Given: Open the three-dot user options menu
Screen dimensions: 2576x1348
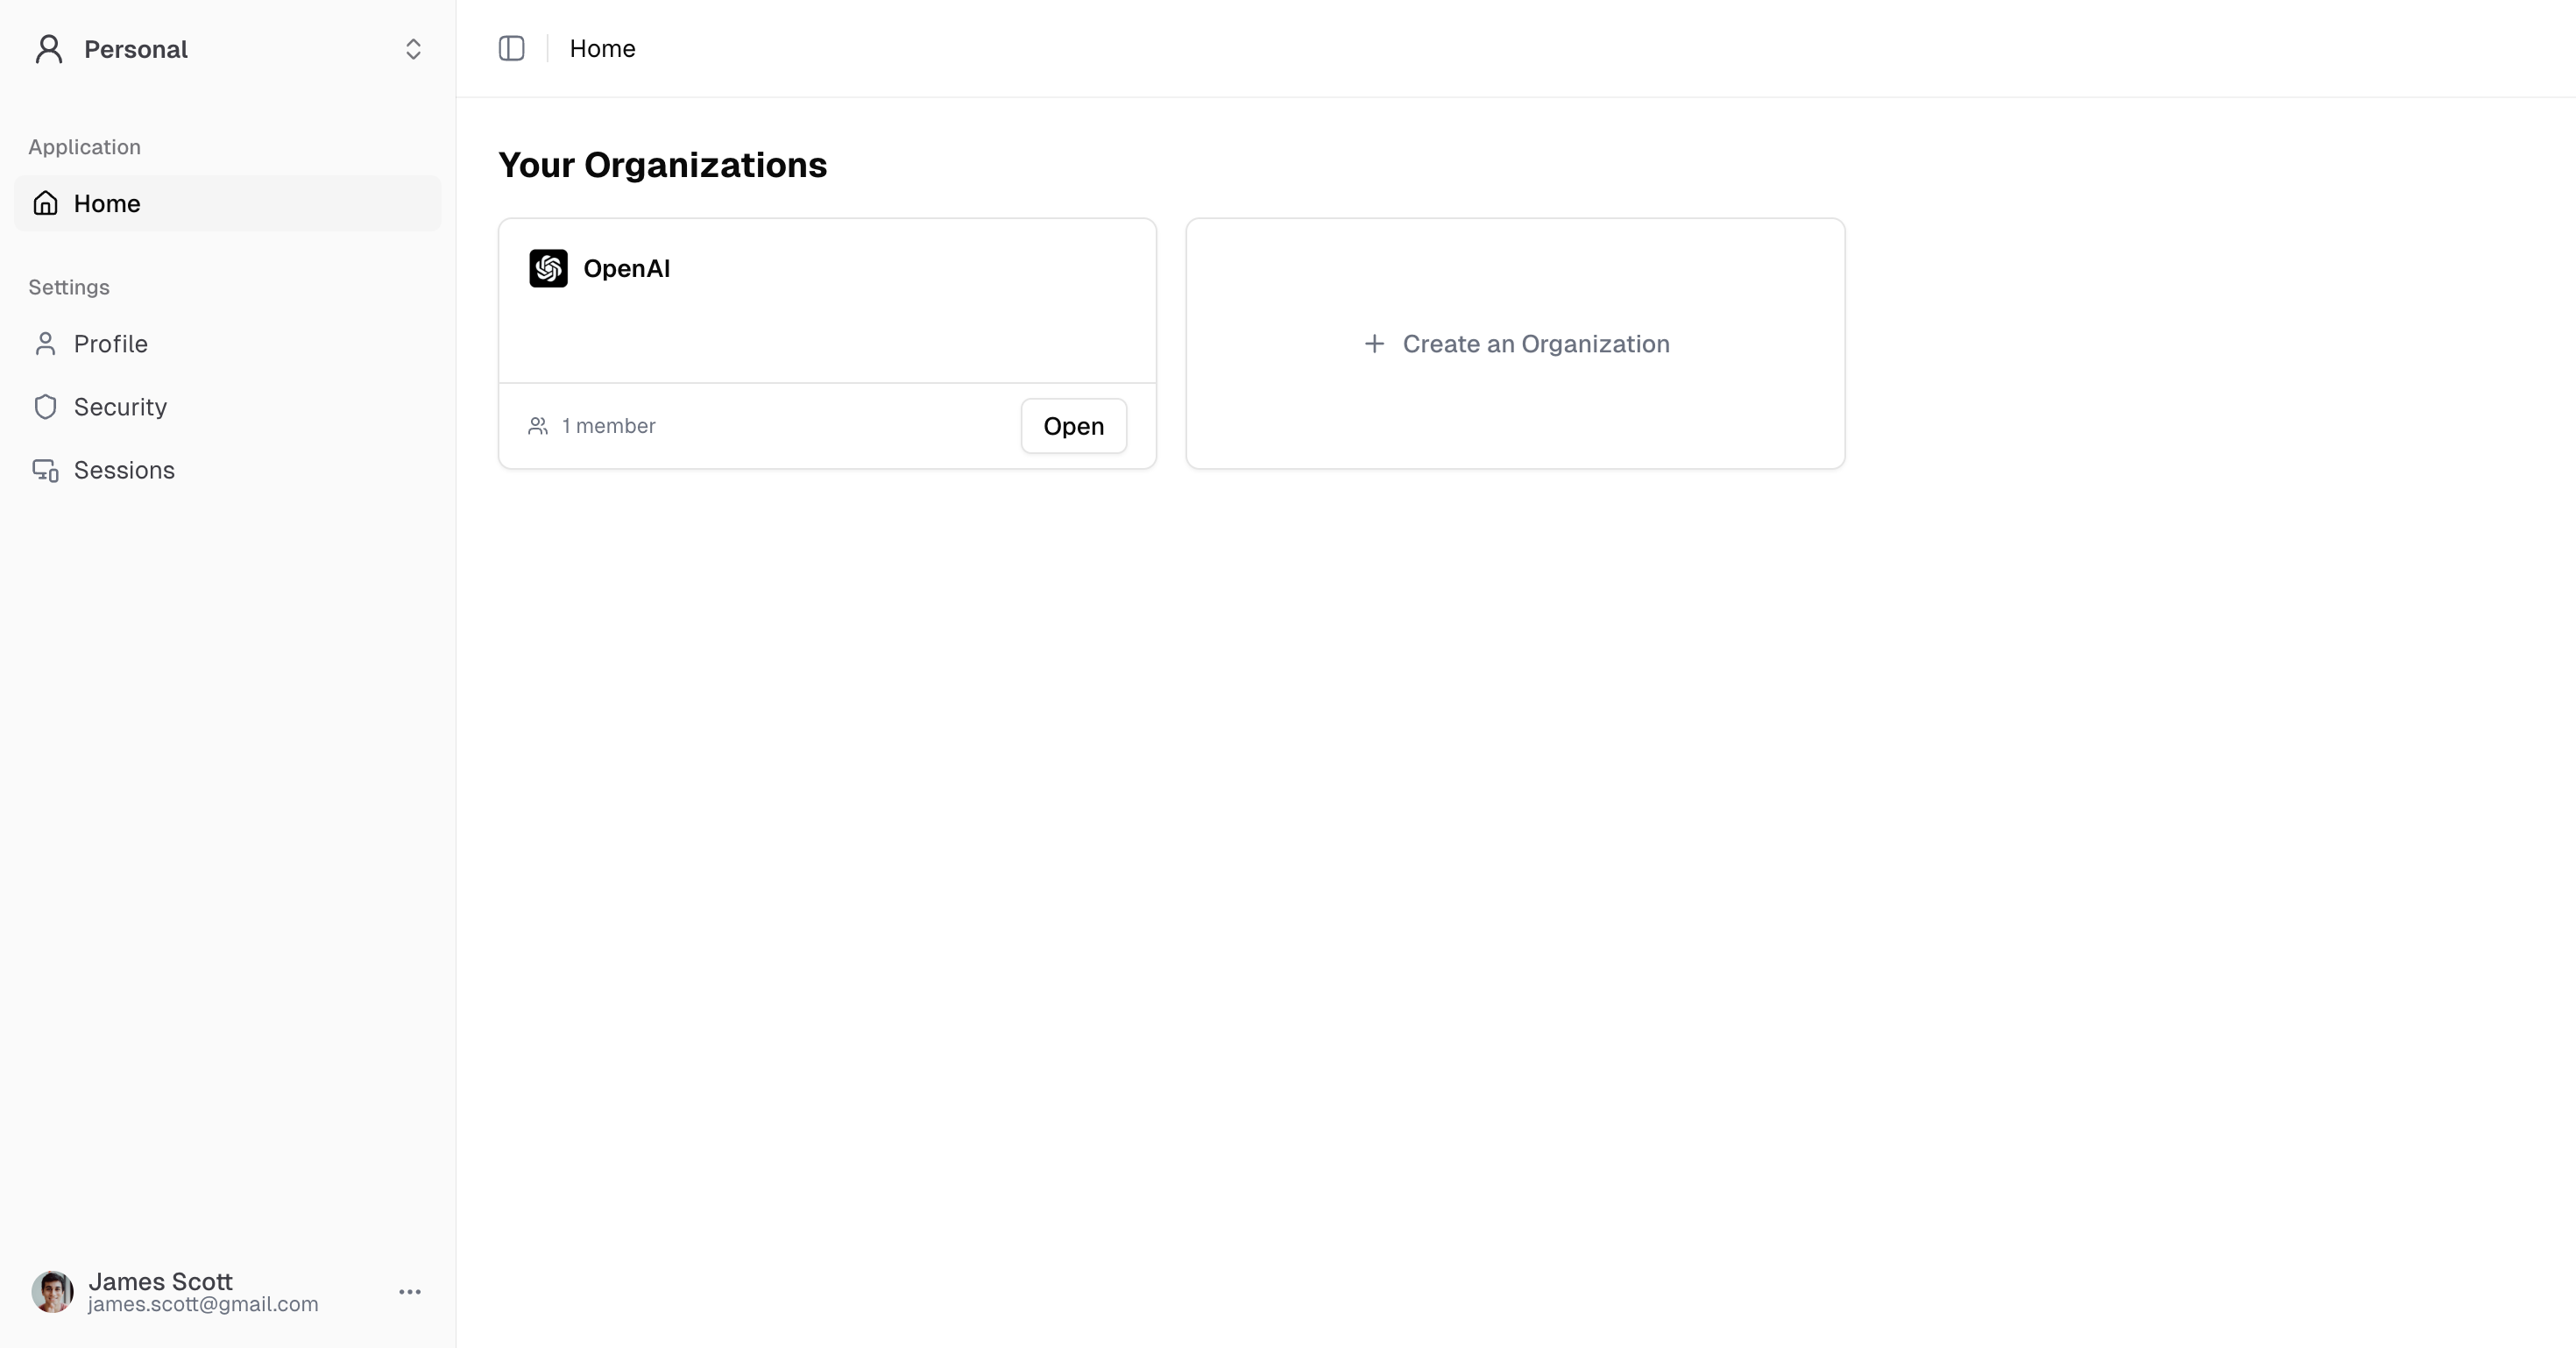Looking at the screenshot, I should tap(410, 1292).
